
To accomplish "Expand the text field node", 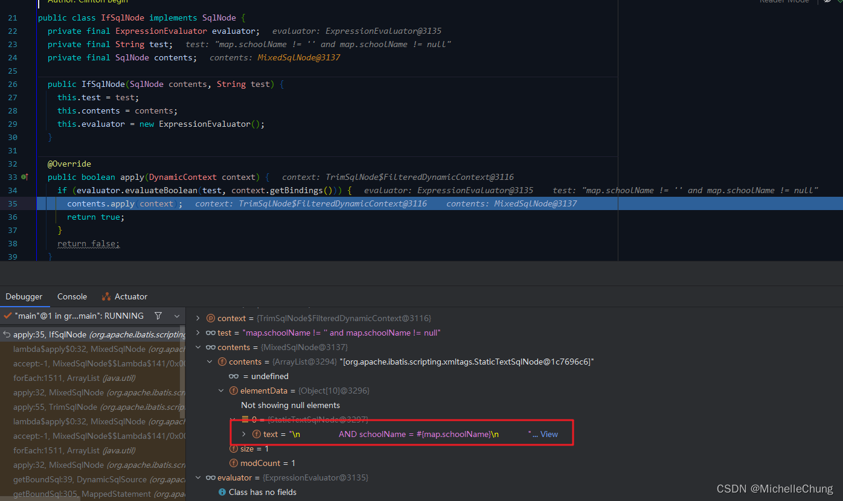I will [x=244, y=434].
